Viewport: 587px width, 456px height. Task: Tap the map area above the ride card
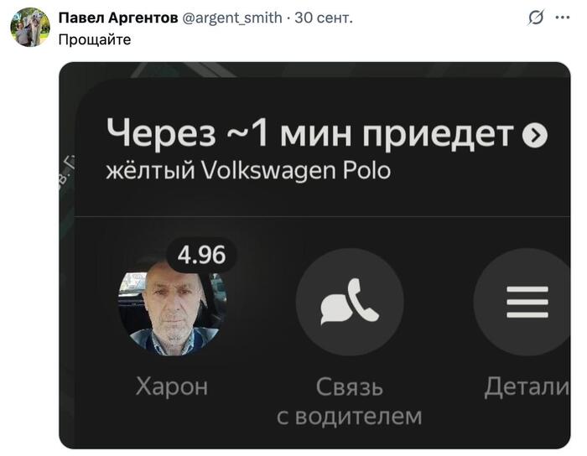(x=314, y=70)
